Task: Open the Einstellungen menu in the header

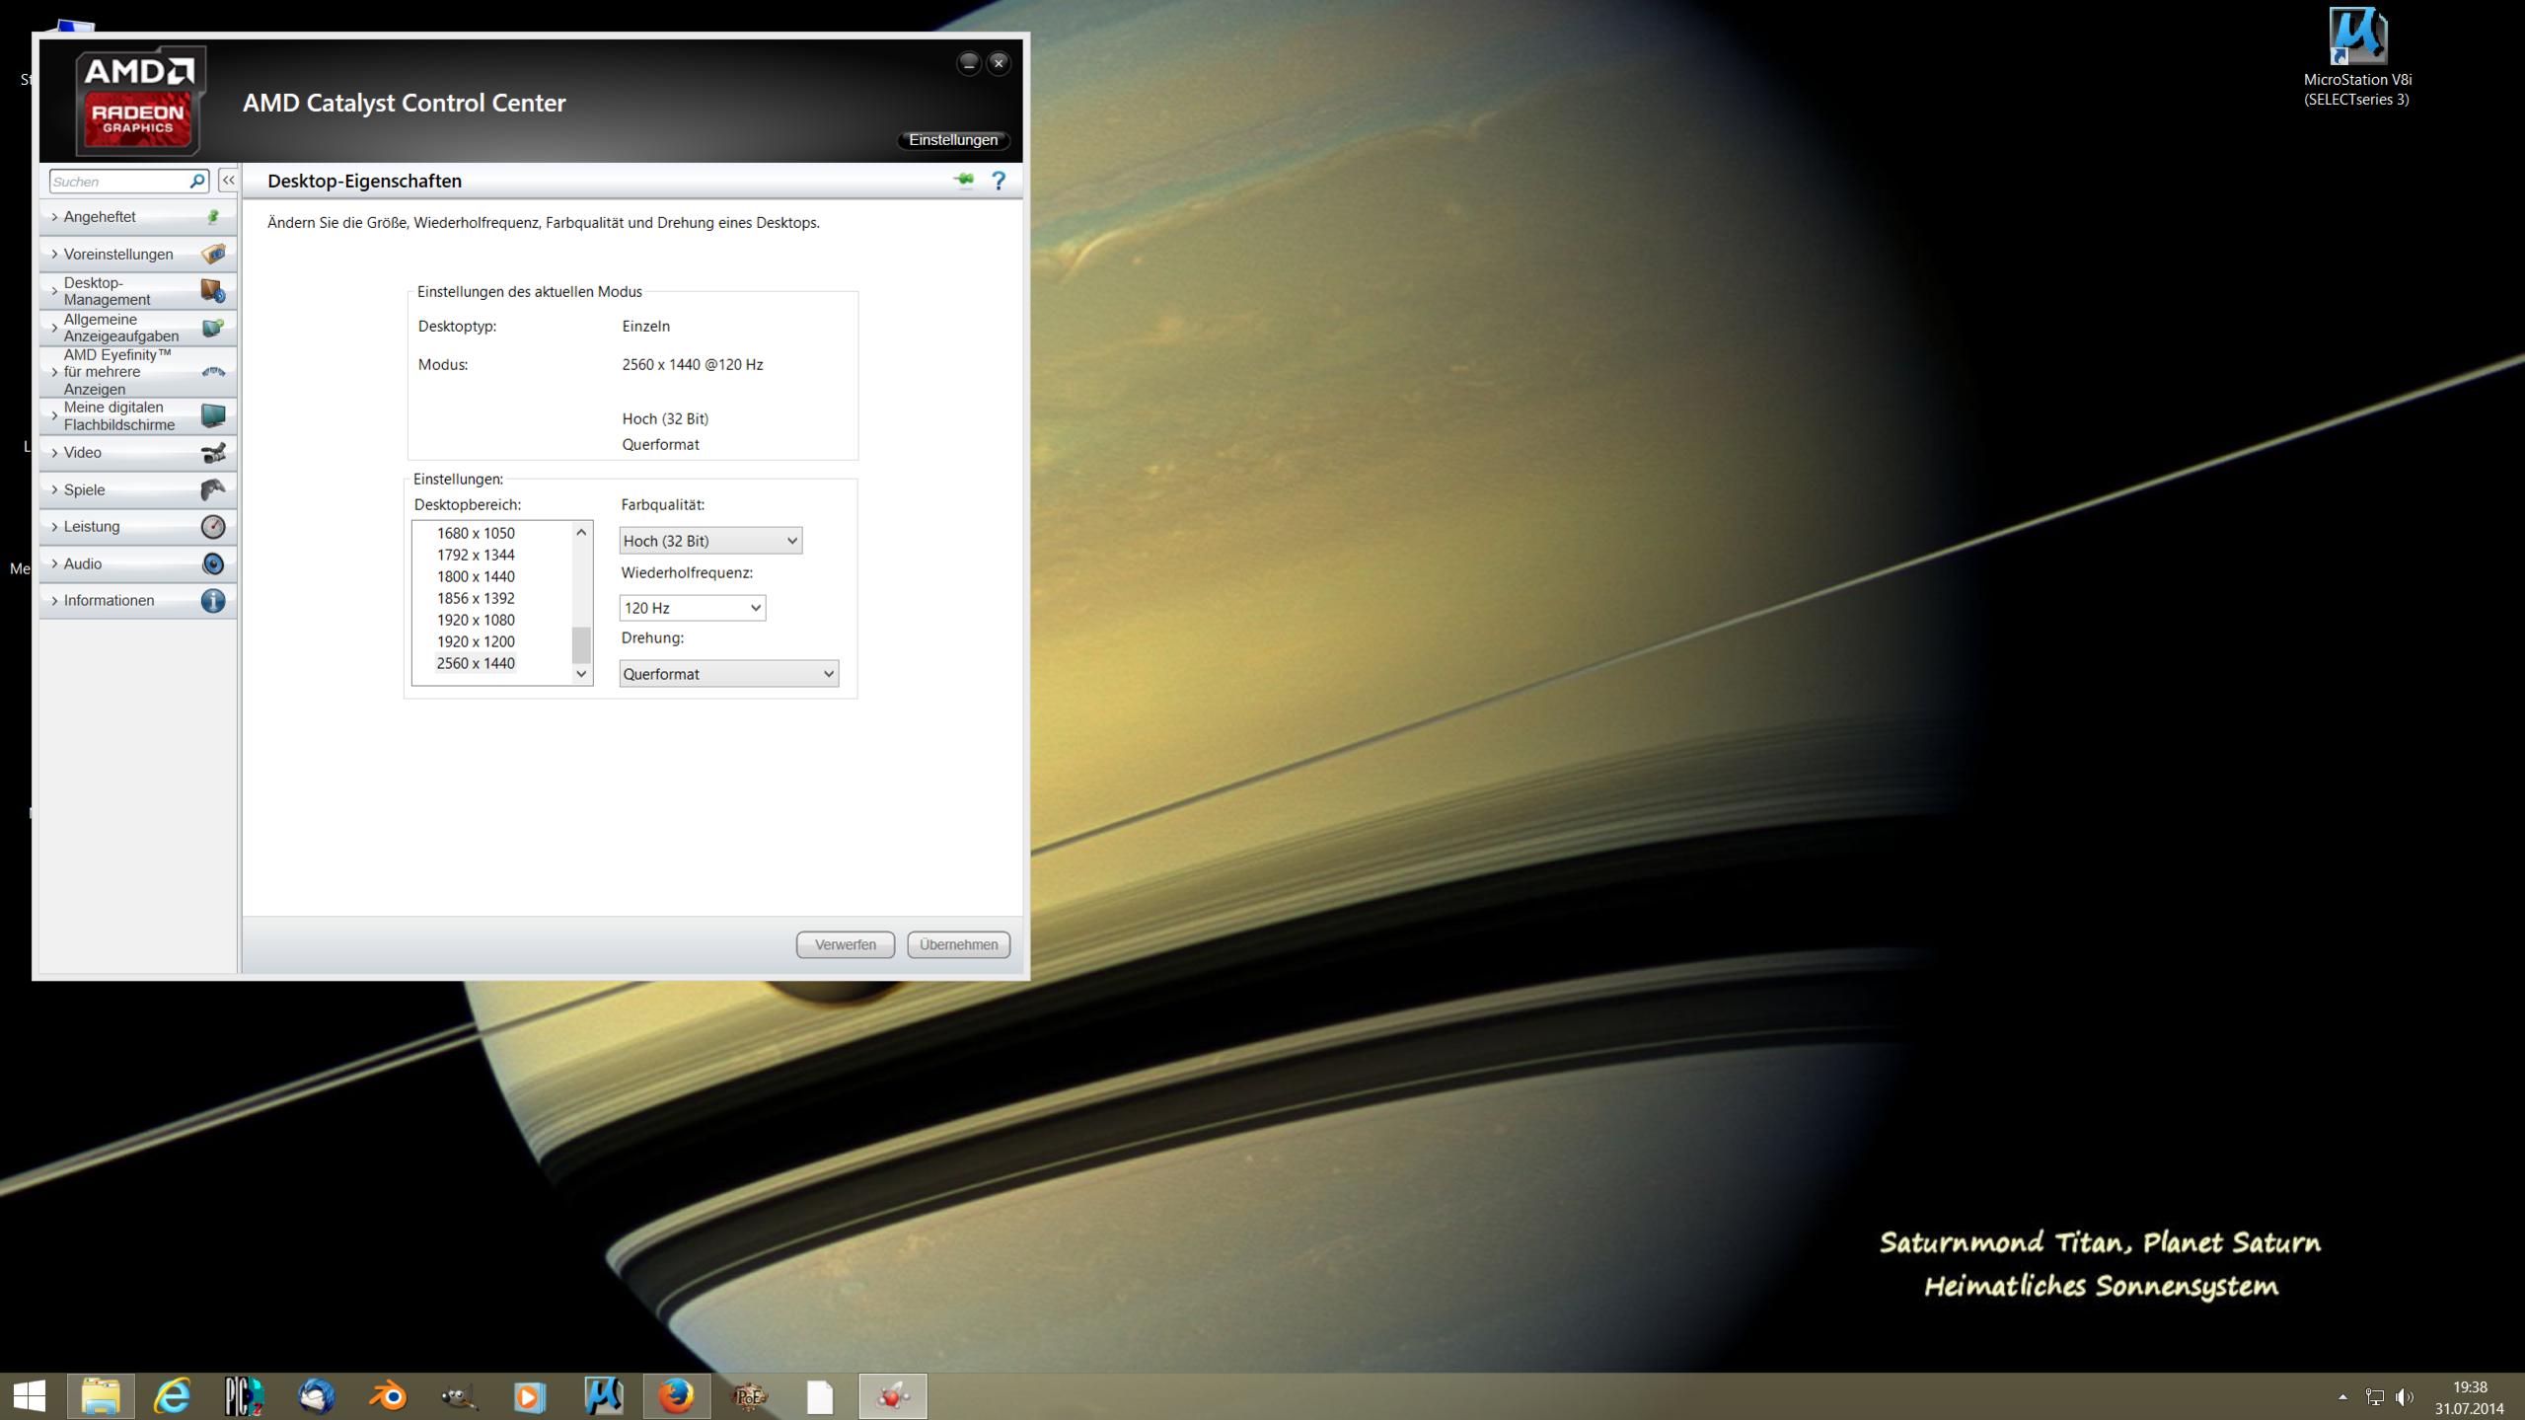Action: tap(952, 140)
